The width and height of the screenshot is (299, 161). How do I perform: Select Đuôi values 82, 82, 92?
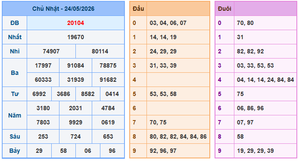(251, 51)
